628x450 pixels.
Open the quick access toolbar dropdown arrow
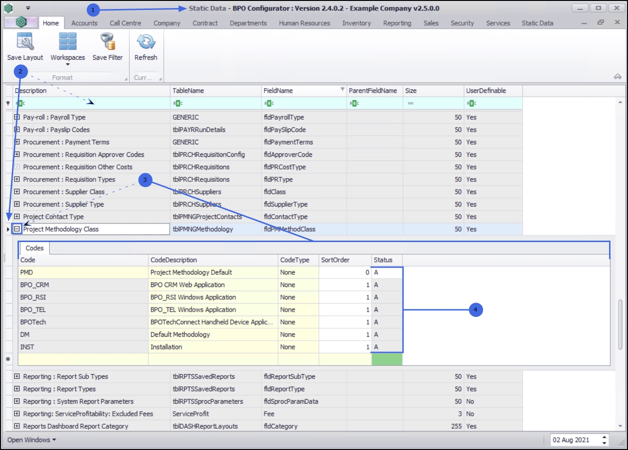tap(28, 8)
